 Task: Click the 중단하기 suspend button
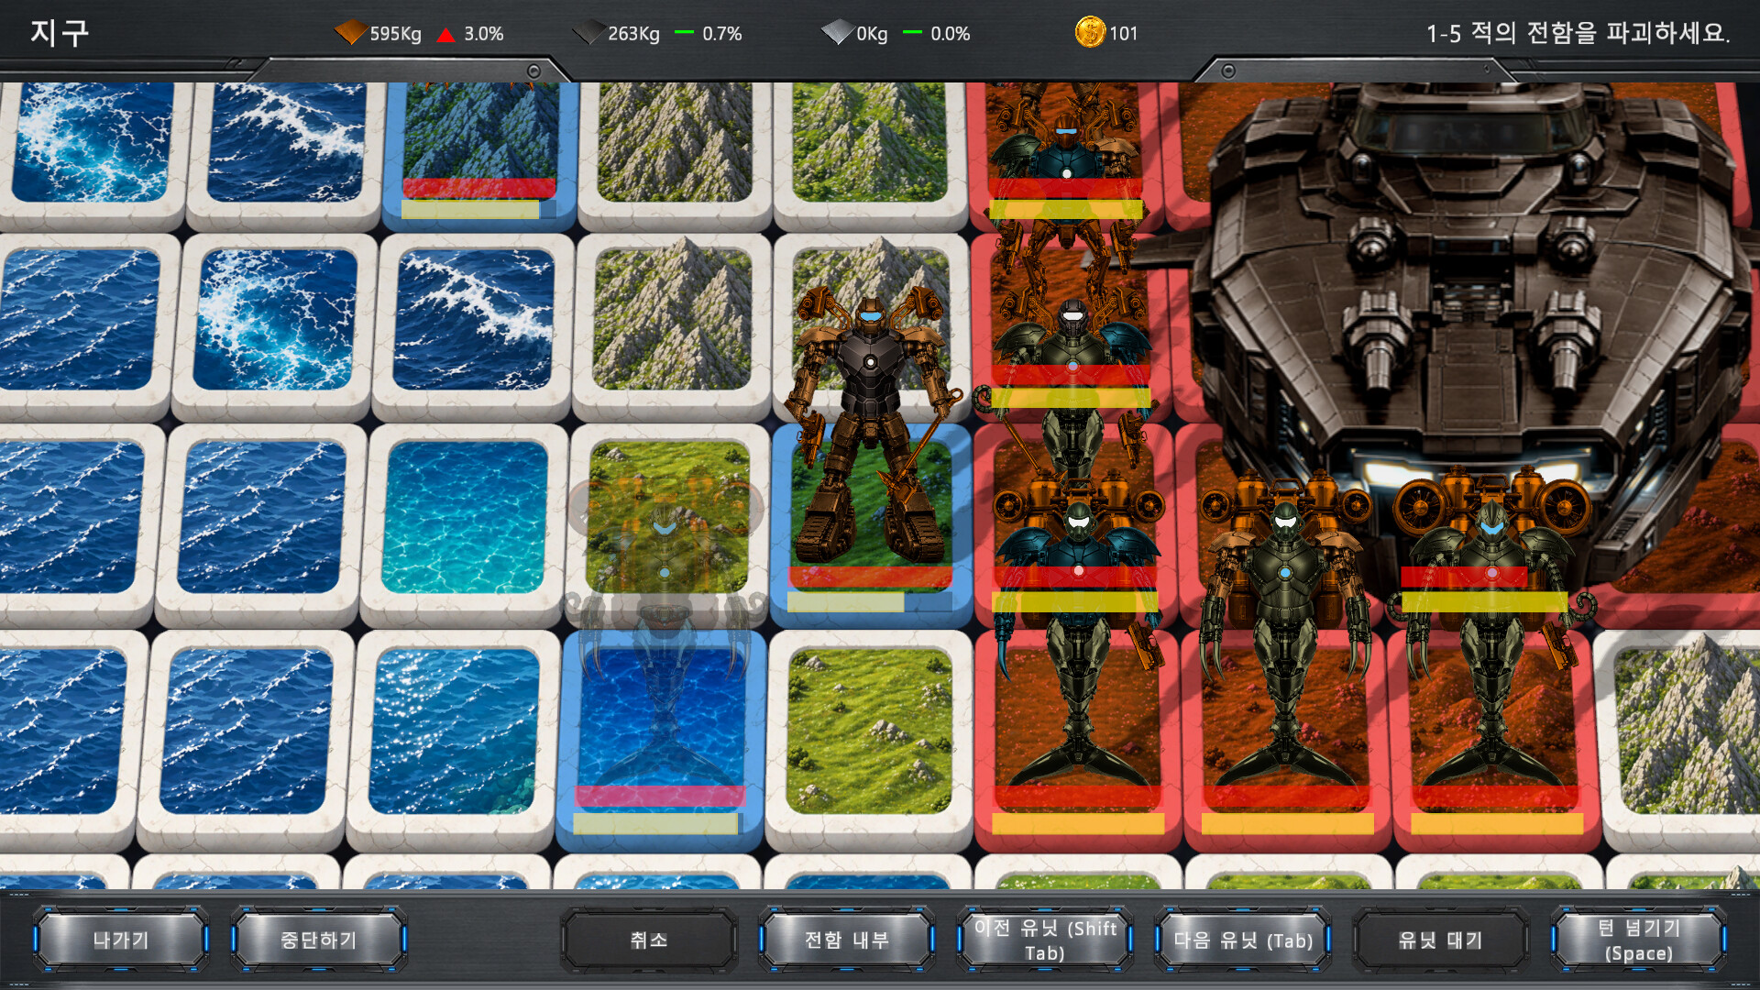point(318,940)
